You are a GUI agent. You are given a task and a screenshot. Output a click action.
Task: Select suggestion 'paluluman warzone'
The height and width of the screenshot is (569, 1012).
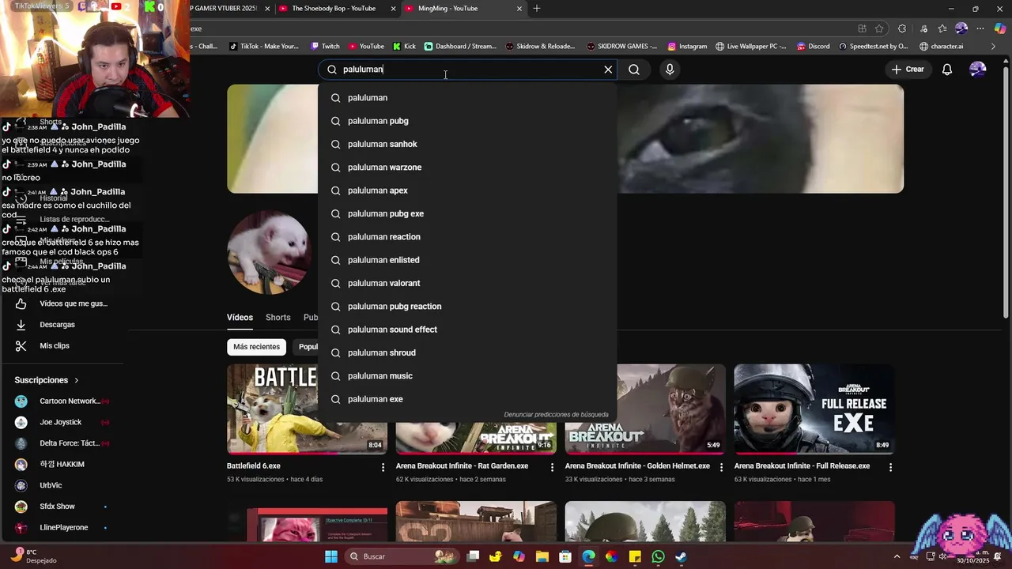click(467, 168)
